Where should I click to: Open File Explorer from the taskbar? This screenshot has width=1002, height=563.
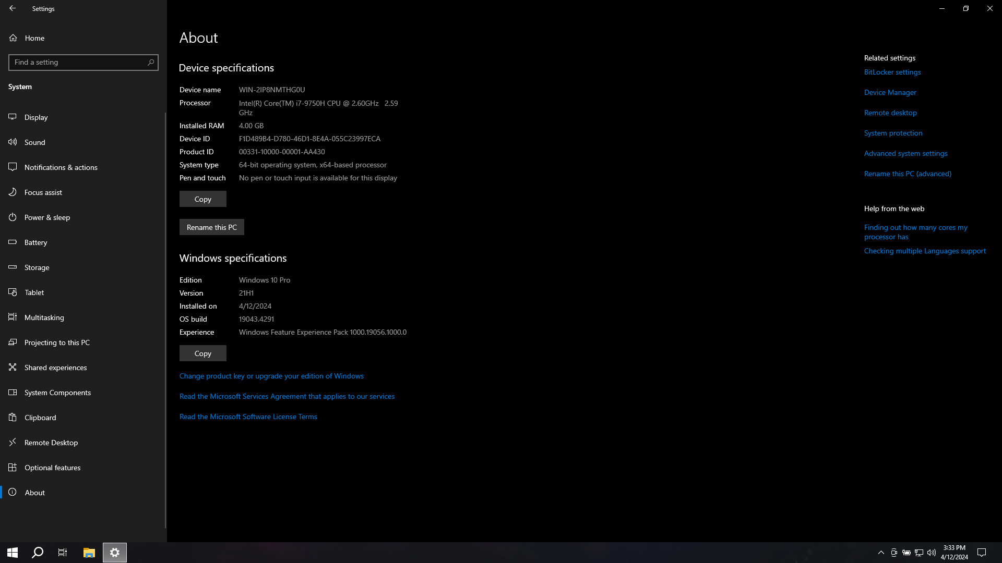click(89, 553)
